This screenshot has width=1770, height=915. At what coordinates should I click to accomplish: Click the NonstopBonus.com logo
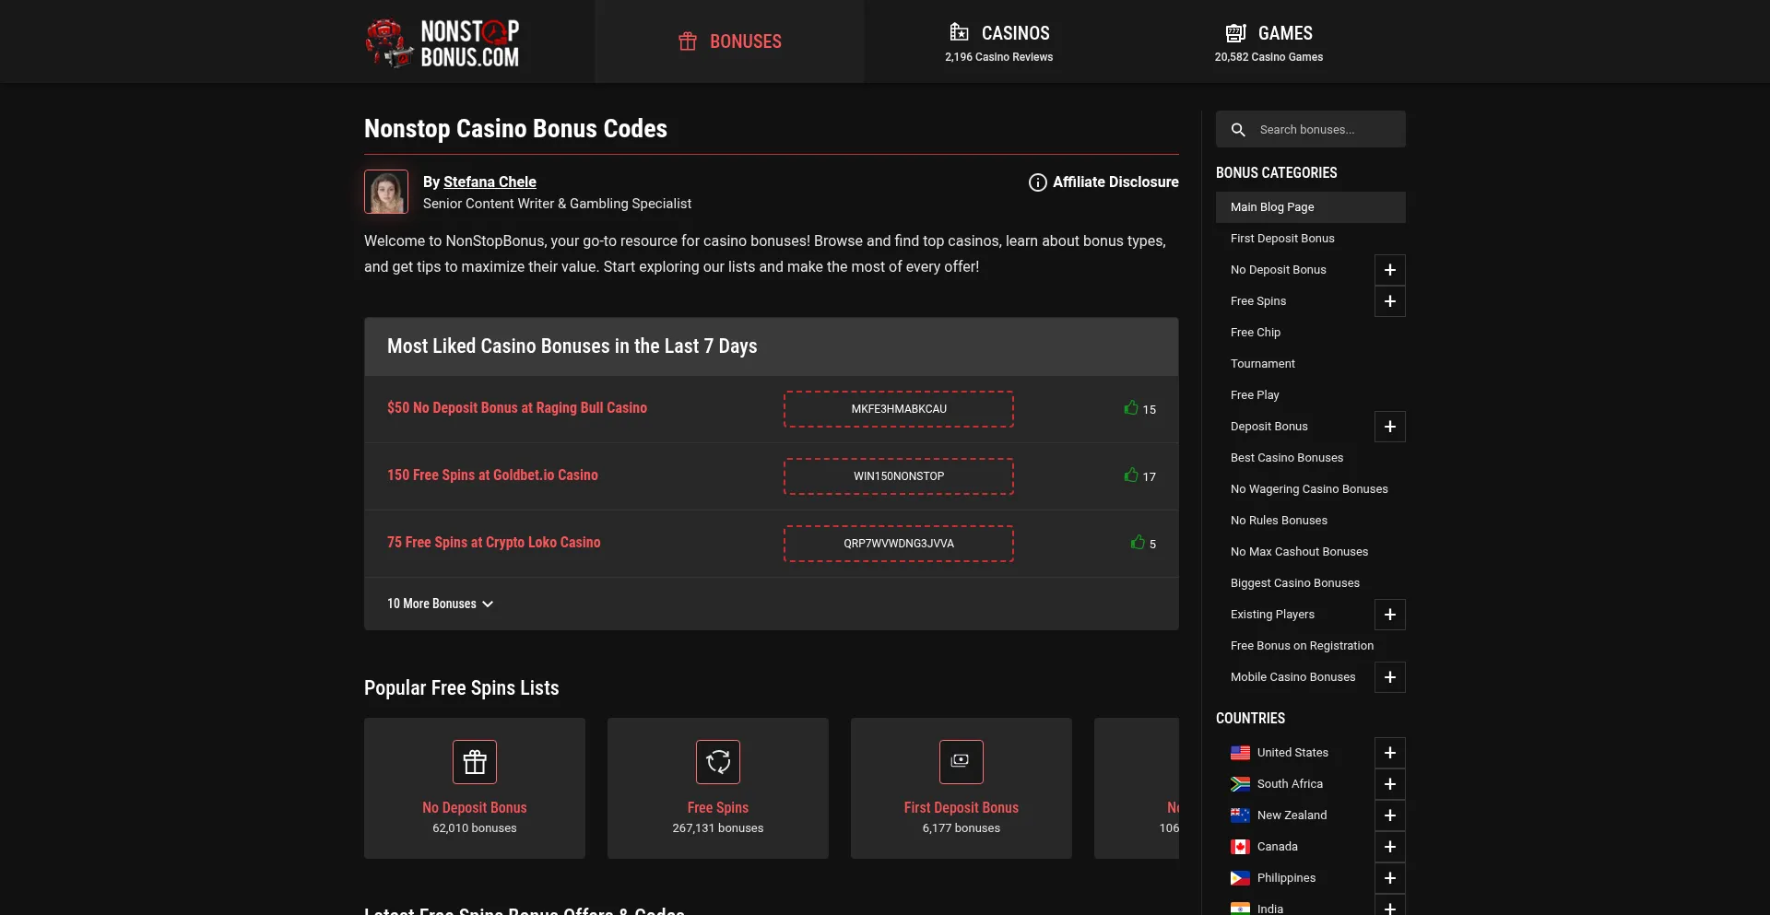tap(442, 42)
